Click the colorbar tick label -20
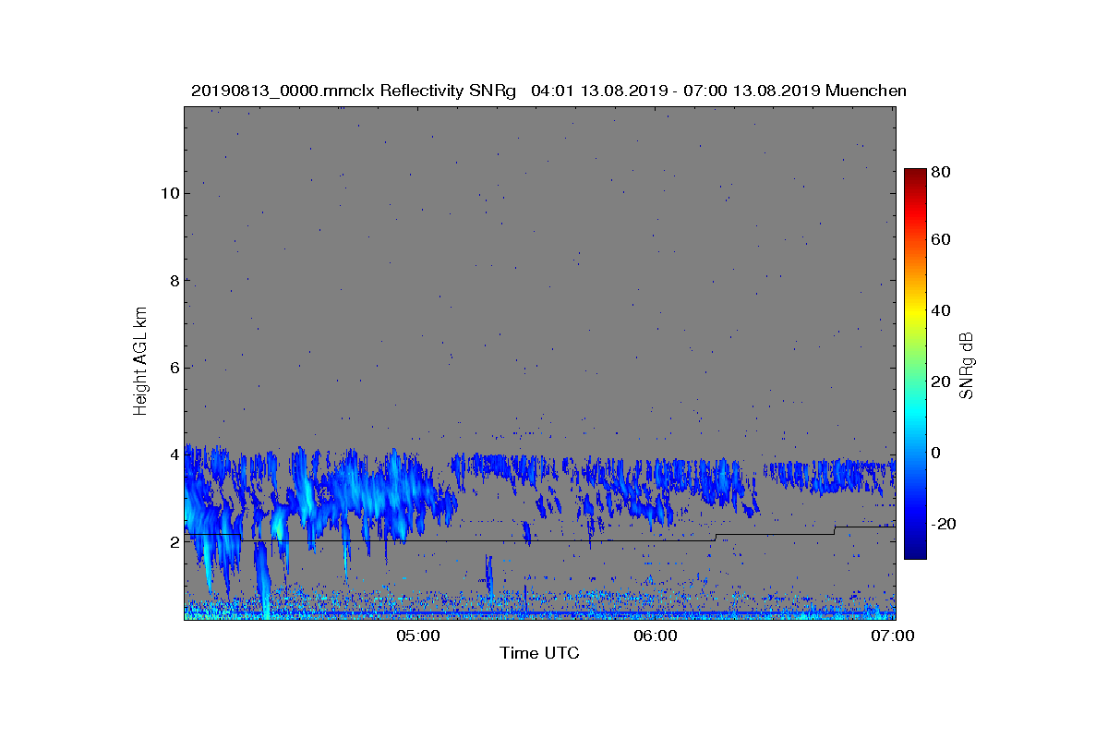The image size is (1108, 739). [945, 524]
